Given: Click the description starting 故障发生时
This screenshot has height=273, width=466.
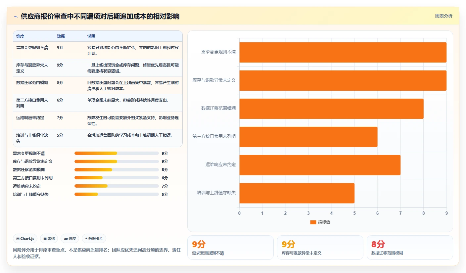Looking at the screenshot, I should 133,121.
